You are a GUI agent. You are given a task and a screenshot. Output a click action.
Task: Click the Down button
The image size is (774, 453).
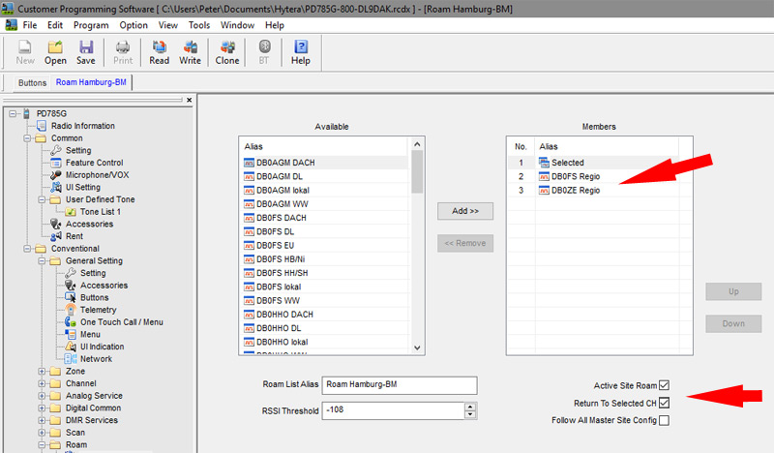click(x=733, y=323)
